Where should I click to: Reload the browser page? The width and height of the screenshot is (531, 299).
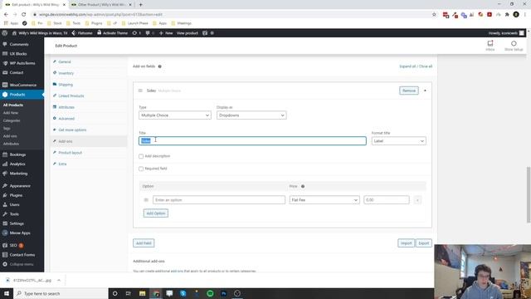[24, 15]
